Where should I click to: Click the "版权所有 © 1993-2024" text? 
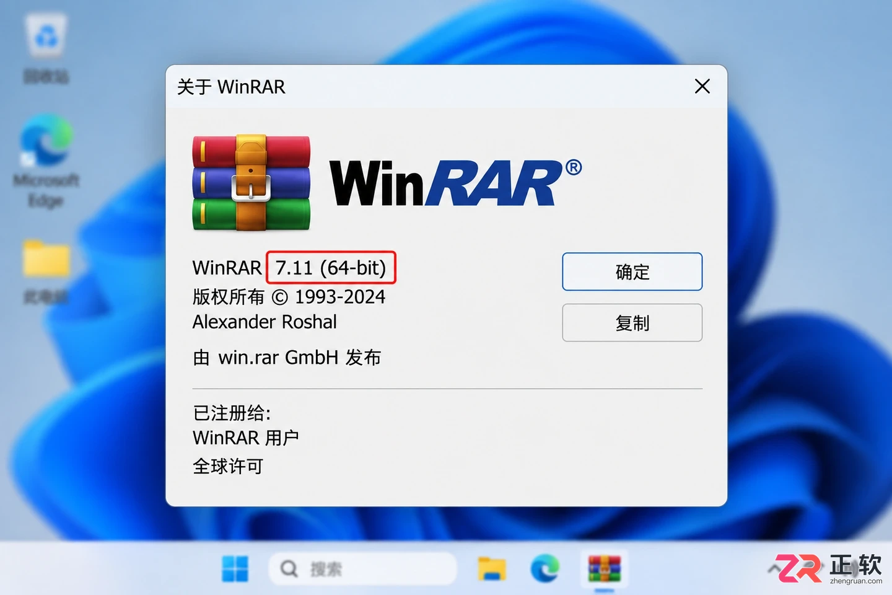tap(289, 297)
